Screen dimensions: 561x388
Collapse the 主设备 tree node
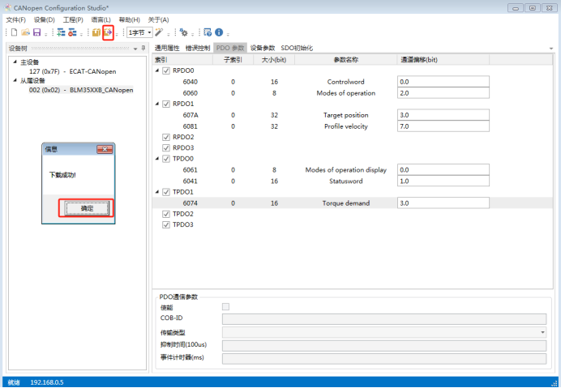click(15, 62)
